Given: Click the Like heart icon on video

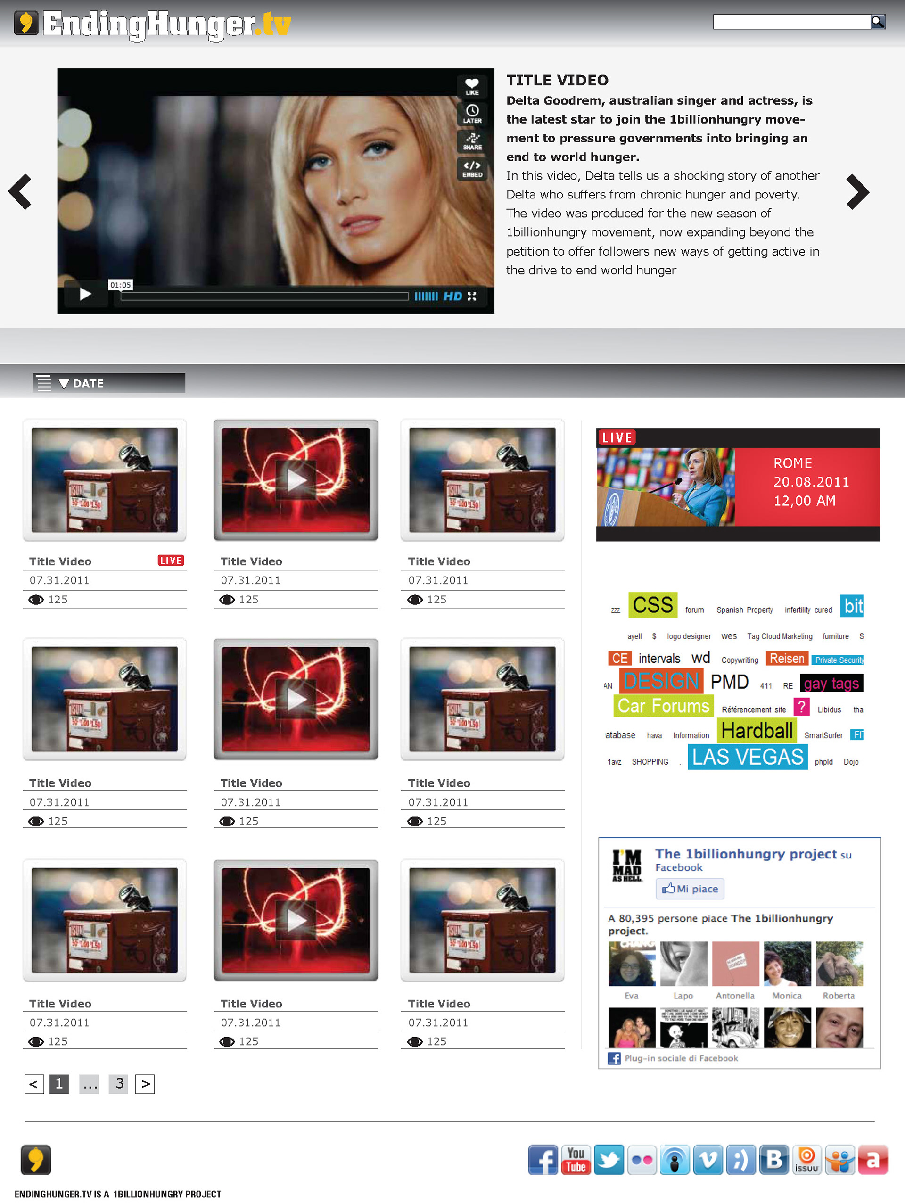Looking at the screenshot, I should (x=472, y=85).
